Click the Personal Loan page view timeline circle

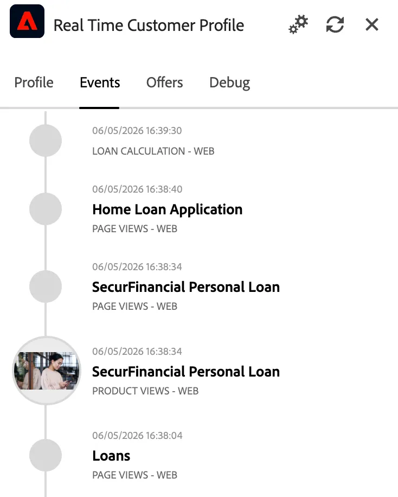pyautogui.click(x=46, y=286)
